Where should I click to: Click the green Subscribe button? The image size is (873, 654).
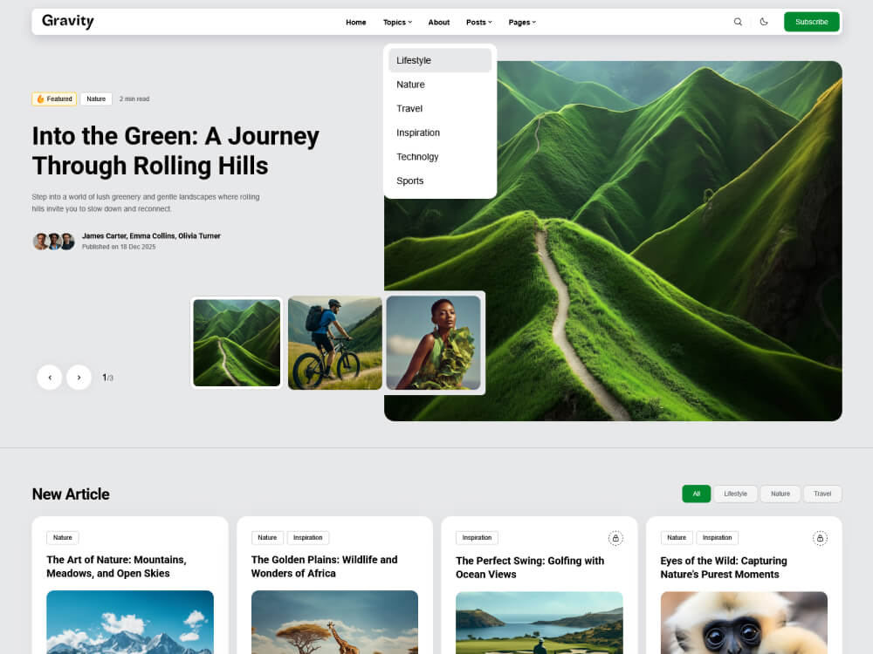(x=811, y=21)
